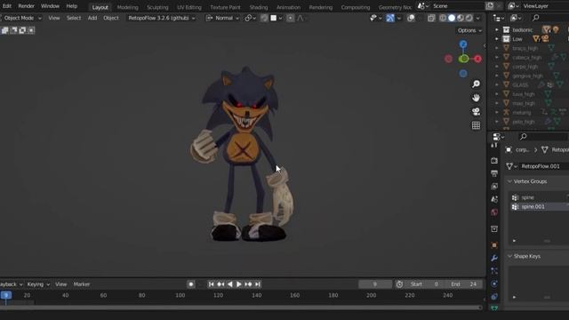
Task: Click the End frame field showing 24
Action: coord(464,284)
